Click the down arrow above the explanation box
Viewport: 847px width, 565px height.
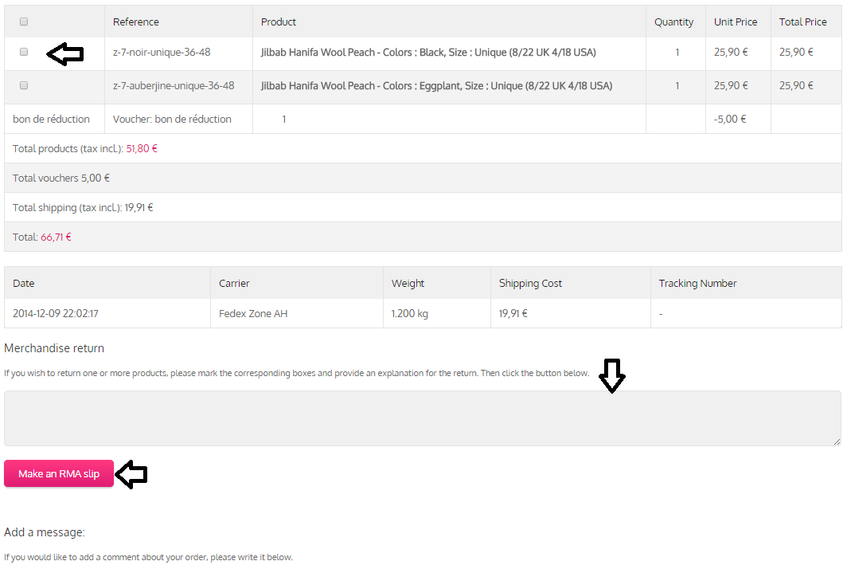611,375
